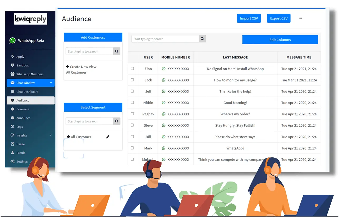Click the WhatsApp icon next to Elon's number
This screenshot has width=339, height=217.
pos(163,69)
